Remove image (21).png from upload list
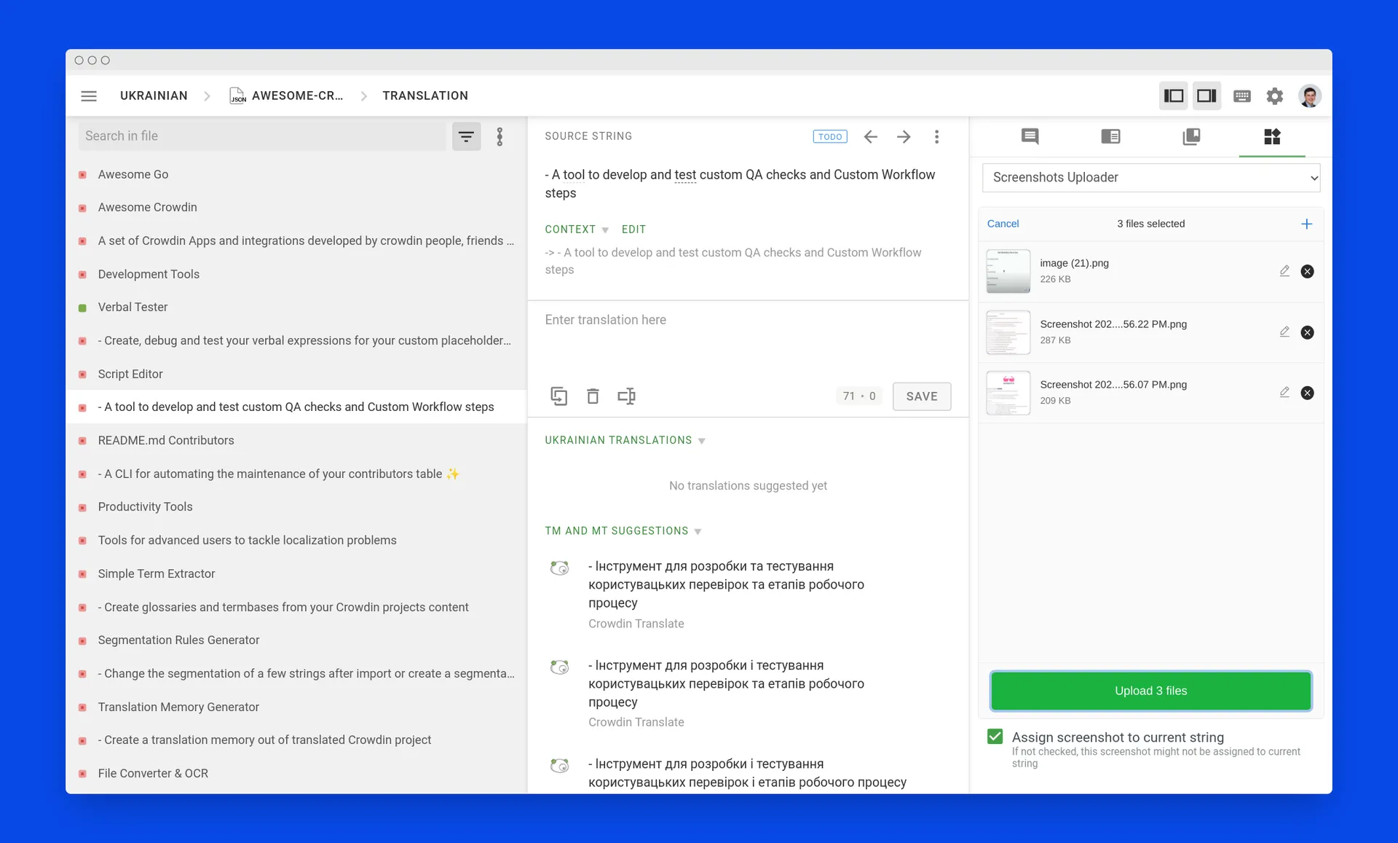Screen dimensions: 1398x843 point(1308,272)
